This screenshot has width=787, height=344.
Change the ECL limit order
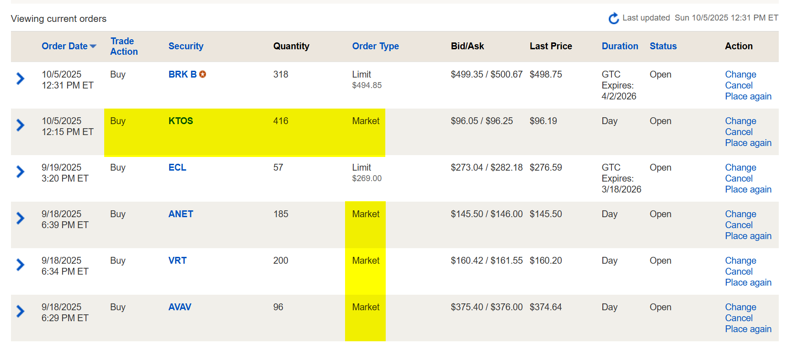(740, 167)
